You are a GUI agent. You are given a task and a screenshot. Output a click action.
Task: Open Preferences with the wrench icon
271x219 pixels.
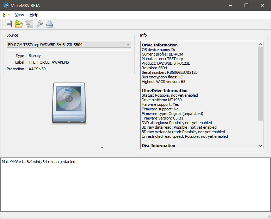(x=39, y=24)
